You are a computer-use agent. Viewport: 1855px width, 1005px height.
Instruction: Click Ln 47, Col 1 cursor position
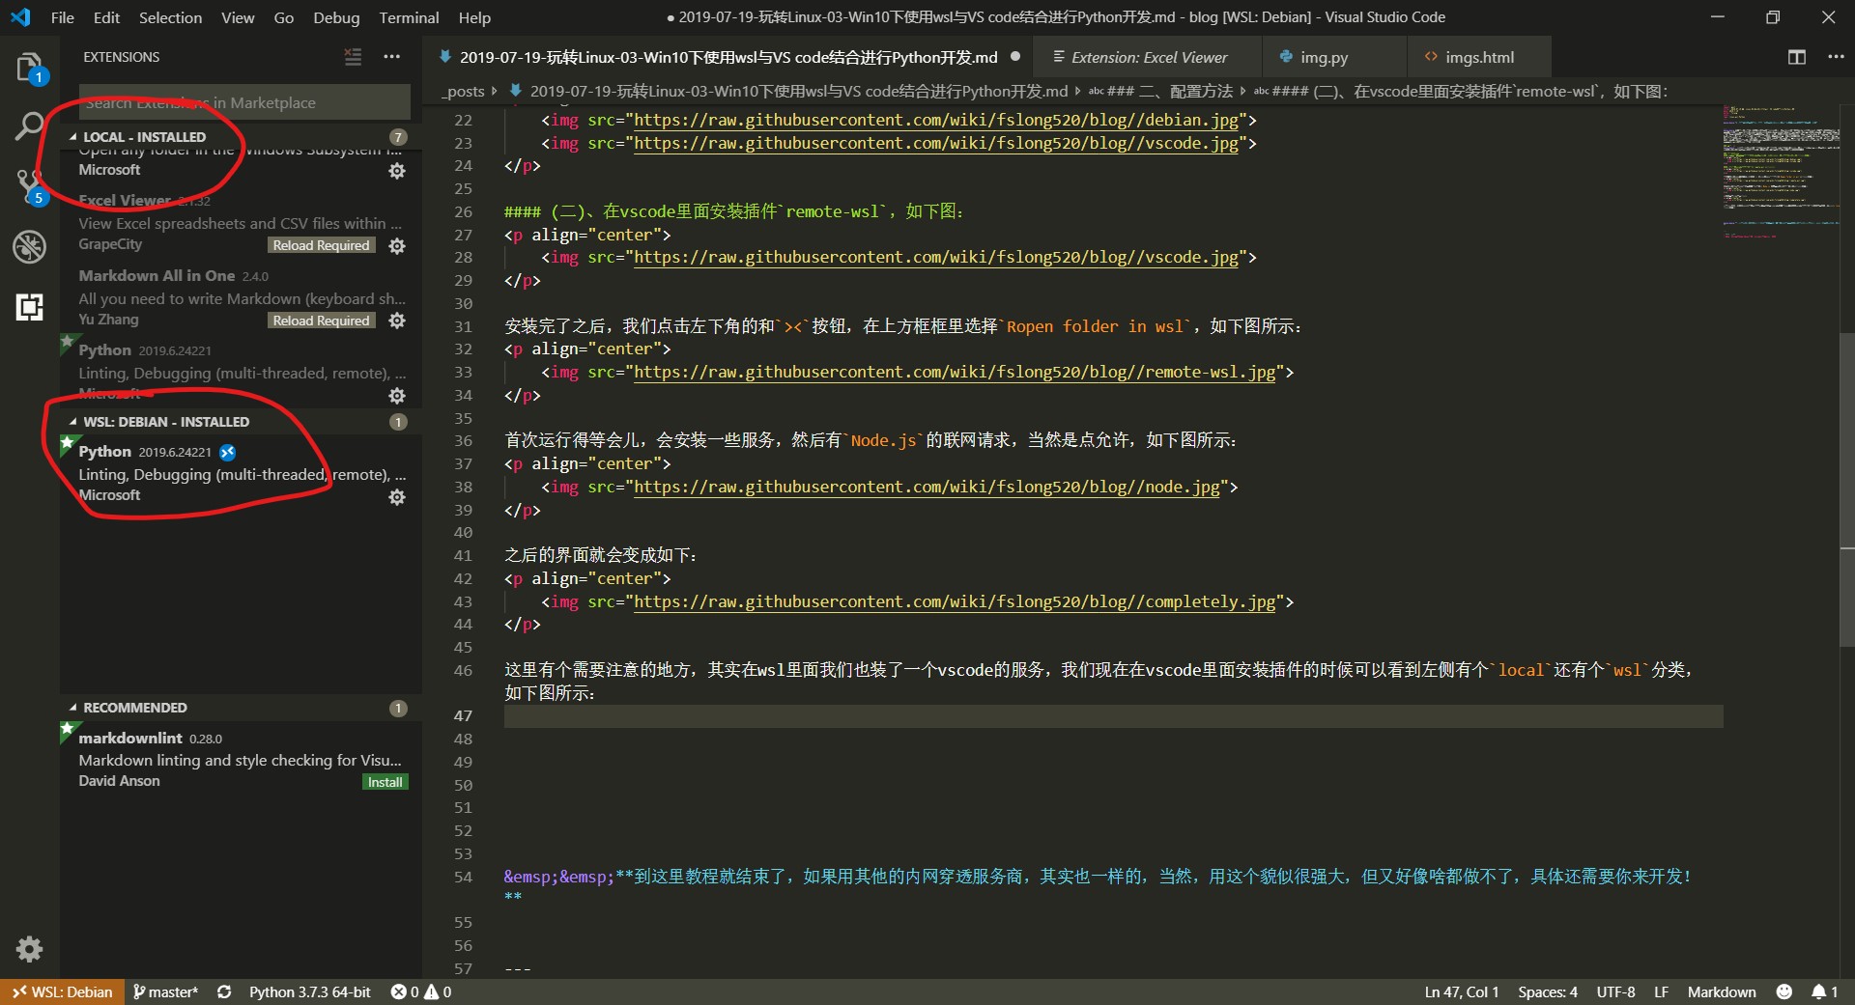pos(1461,991)
